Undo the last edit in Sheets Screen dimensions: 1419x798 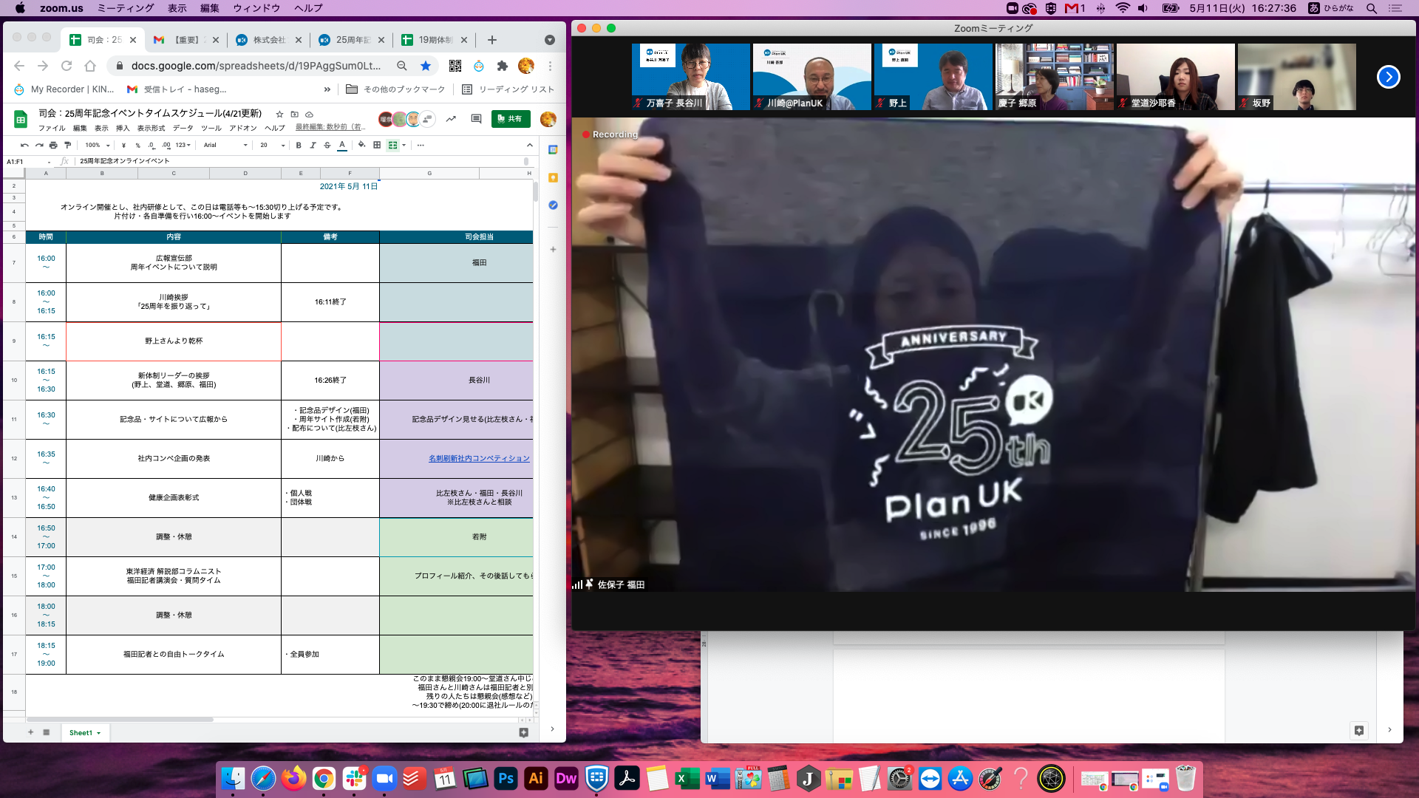click(x=24, y=145)
